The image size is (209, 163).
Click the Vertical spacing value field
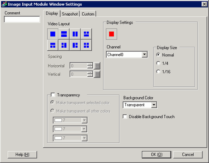coord(79,74)
